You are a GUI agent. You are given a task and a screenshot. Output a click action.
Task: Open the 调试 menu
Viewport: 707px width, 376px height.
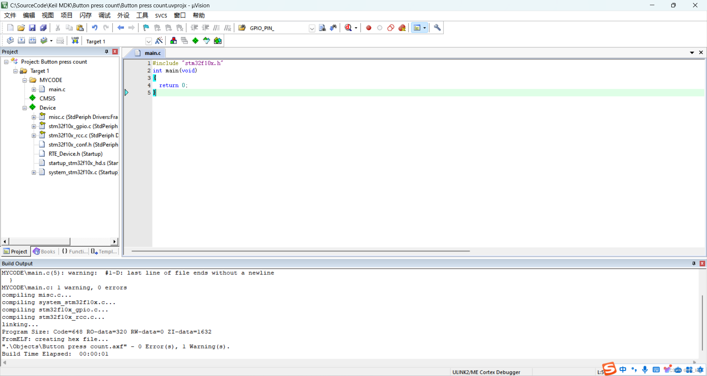point(104,15)
